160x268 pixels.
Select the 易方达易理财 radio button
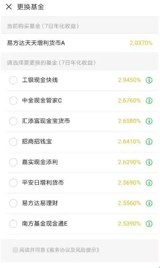[13, 203]
